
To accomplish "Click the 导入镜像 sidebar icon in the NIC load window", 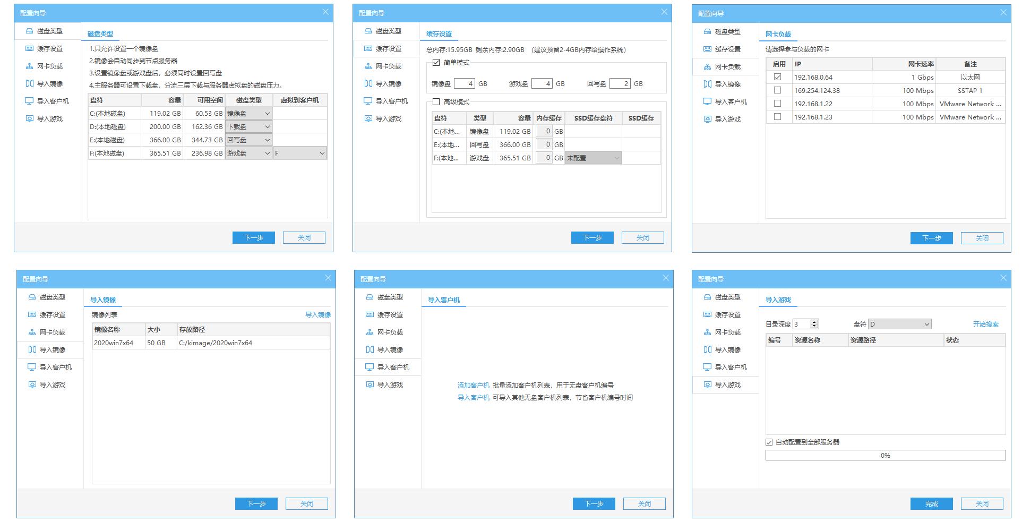I will click(707, 84).
